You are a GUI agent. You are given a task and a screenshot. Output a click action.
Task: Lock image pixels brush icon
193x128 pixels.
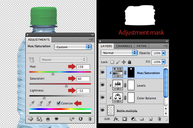click(118, 62)
